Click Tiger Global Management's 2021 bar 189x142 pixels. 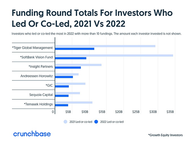coord(105,46)
